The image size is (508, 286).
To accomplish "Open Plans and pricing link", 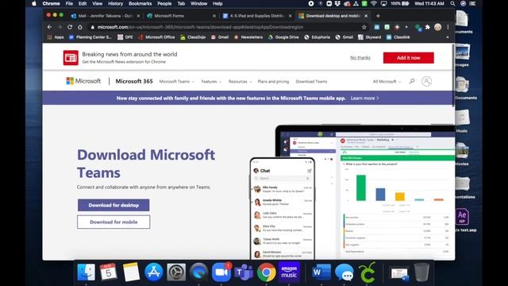I will point(273,81).
